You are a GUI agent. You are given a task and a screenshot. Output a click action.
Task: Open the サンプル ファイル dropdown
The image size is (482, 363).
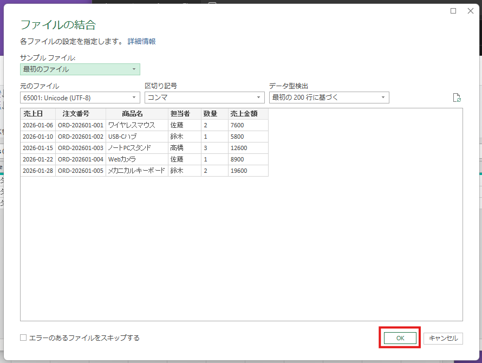pos(80,69)
